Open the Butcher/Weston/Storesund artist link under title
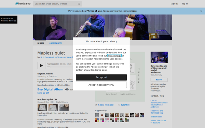Viewport: 205px width, 128px height. 57,57
